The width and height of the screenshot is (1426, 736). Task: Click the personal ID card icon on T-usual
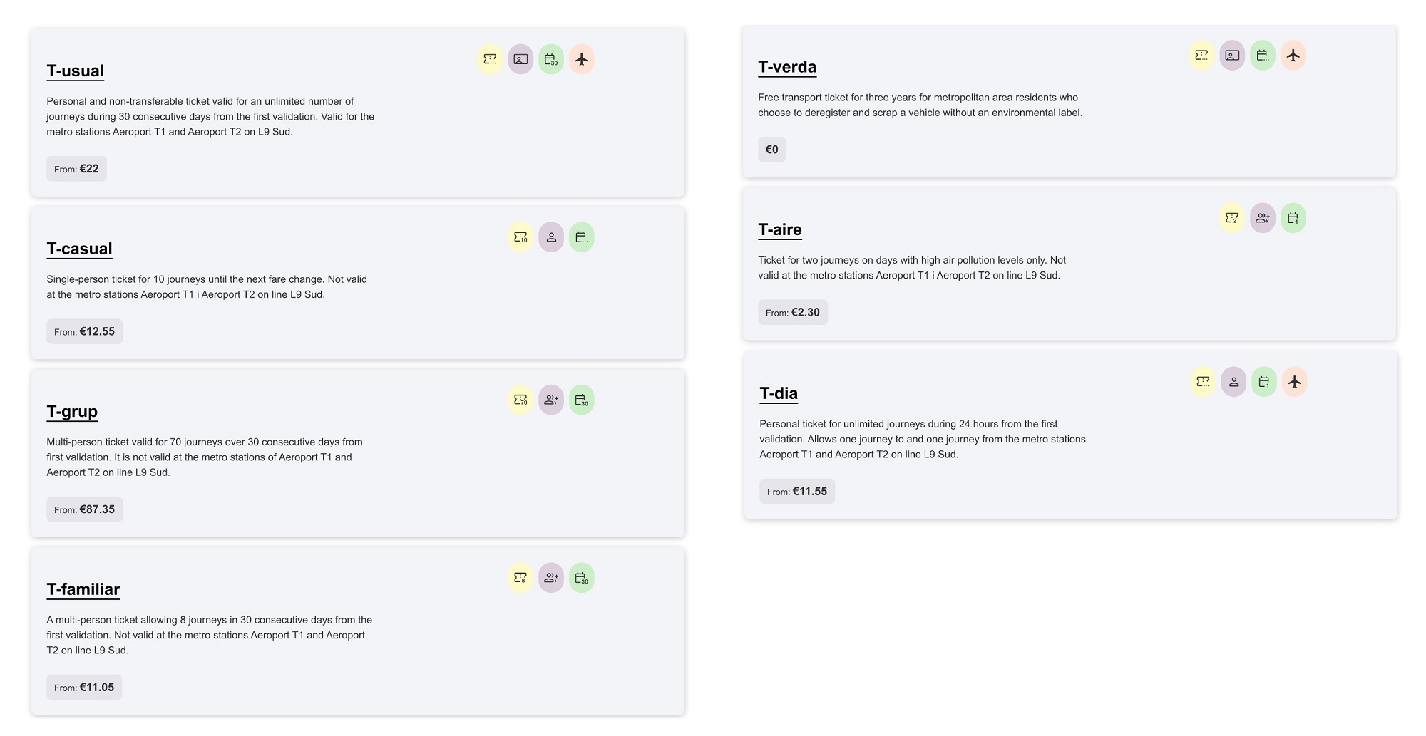pos(520,59)
